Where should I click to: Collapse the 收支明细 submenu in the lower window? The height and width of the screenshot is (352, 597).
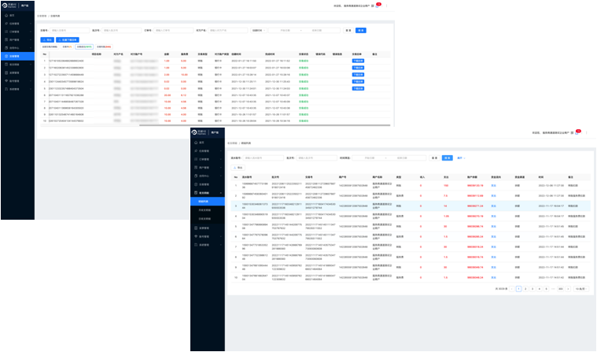point(208,193)
